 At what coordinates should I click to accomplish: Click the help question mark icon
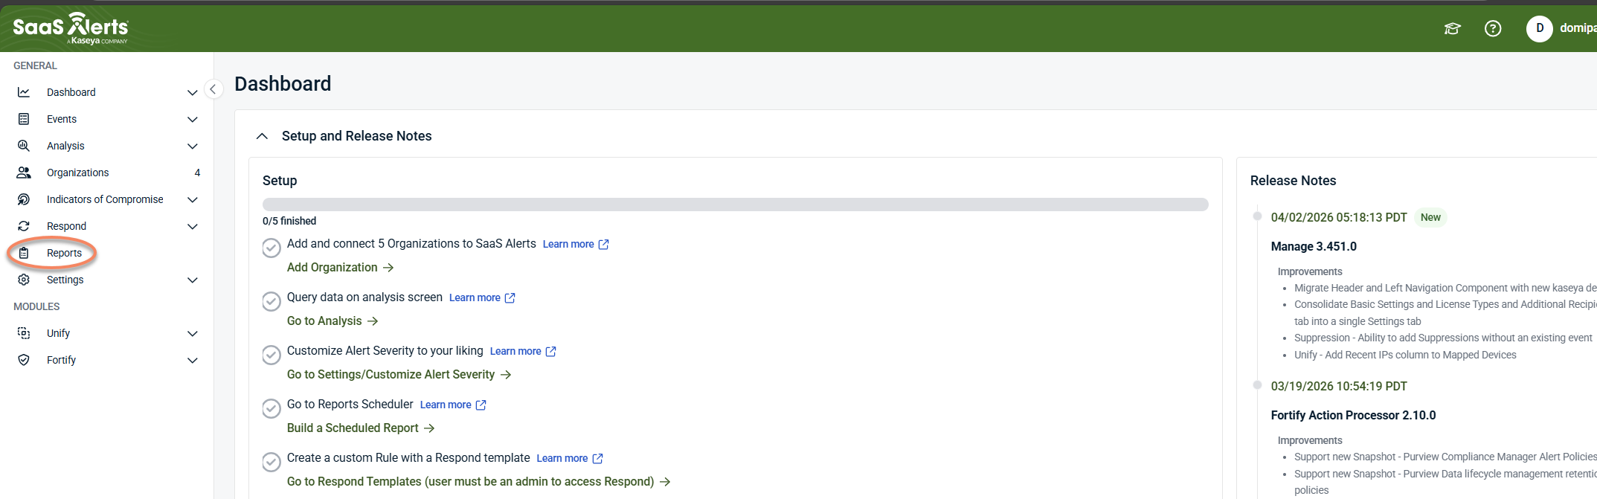pos(1492,28)
